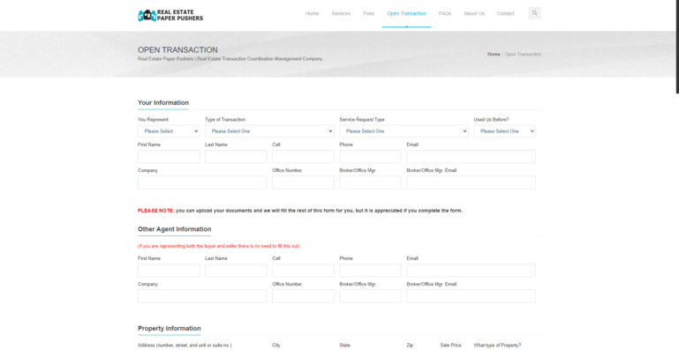679x350 pixels.
Task: Open the You Represent dropdown
Action: 169,131
